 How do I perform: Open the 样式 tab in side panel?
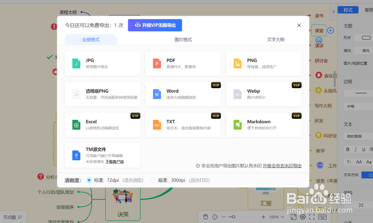coord(348,10)
